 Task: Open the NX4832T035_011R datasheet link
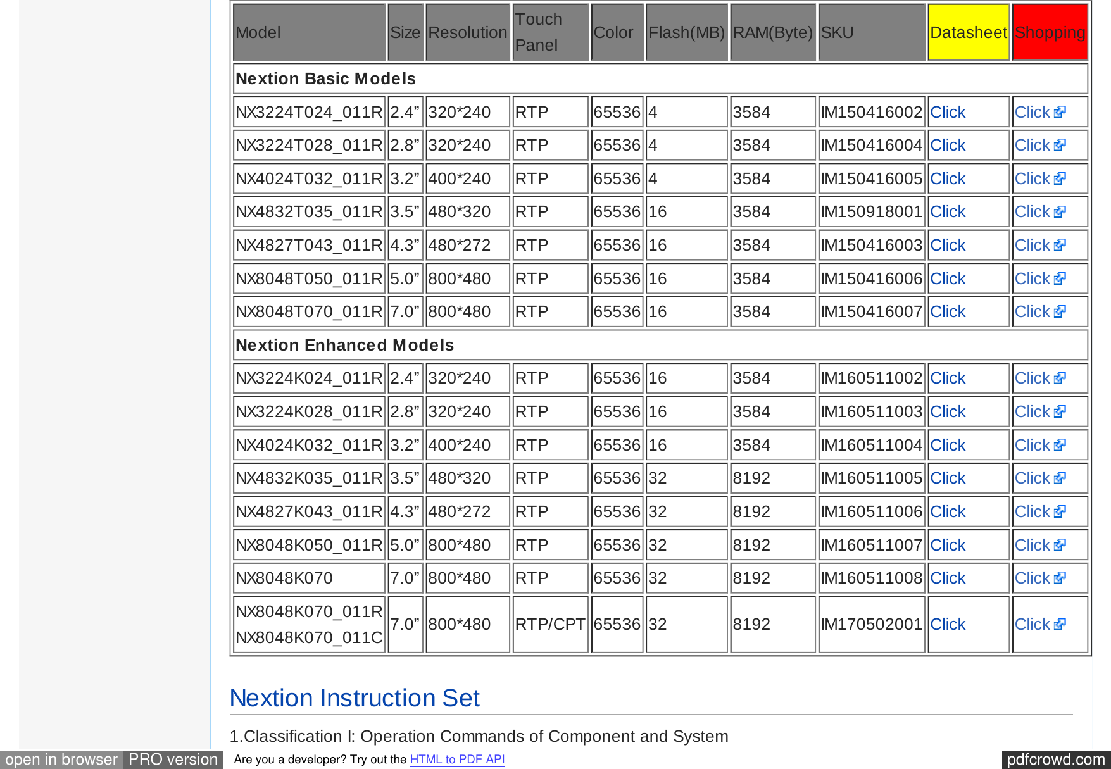click(x=947, y=211)
